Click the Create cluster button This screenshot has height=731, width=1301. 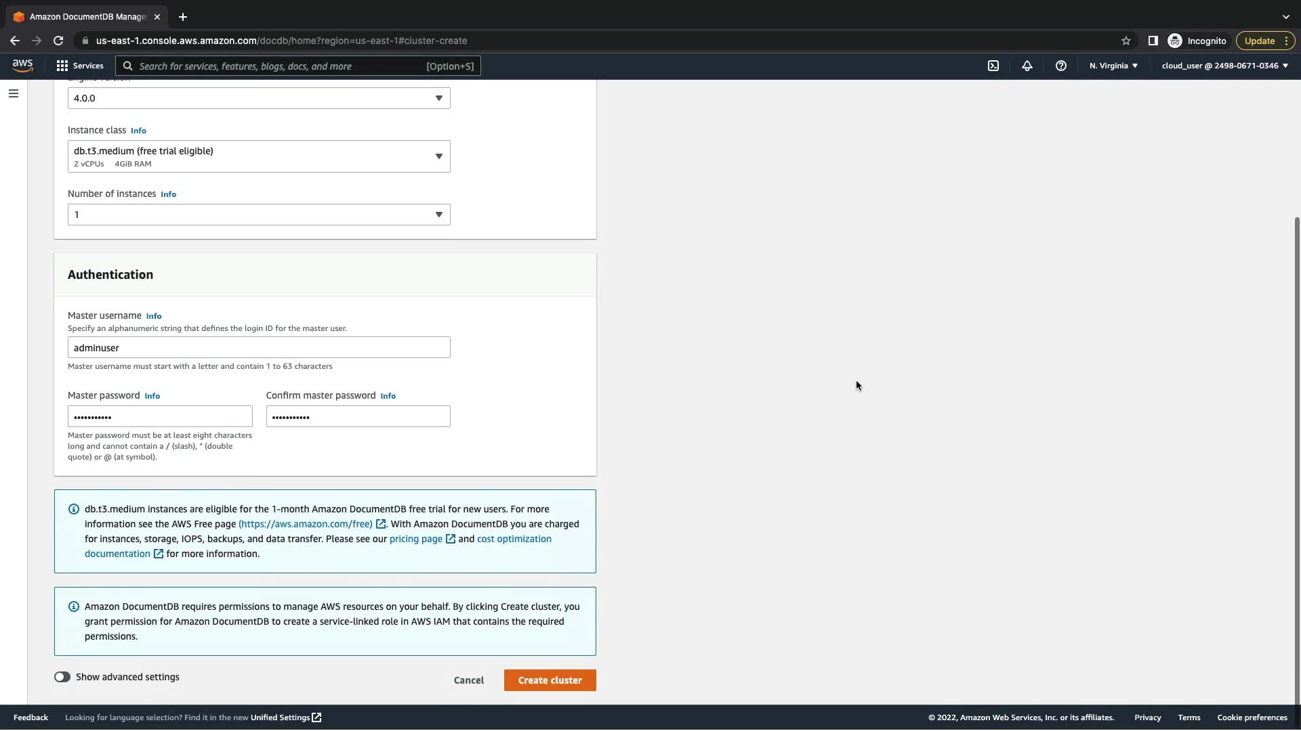pos(550,680)
